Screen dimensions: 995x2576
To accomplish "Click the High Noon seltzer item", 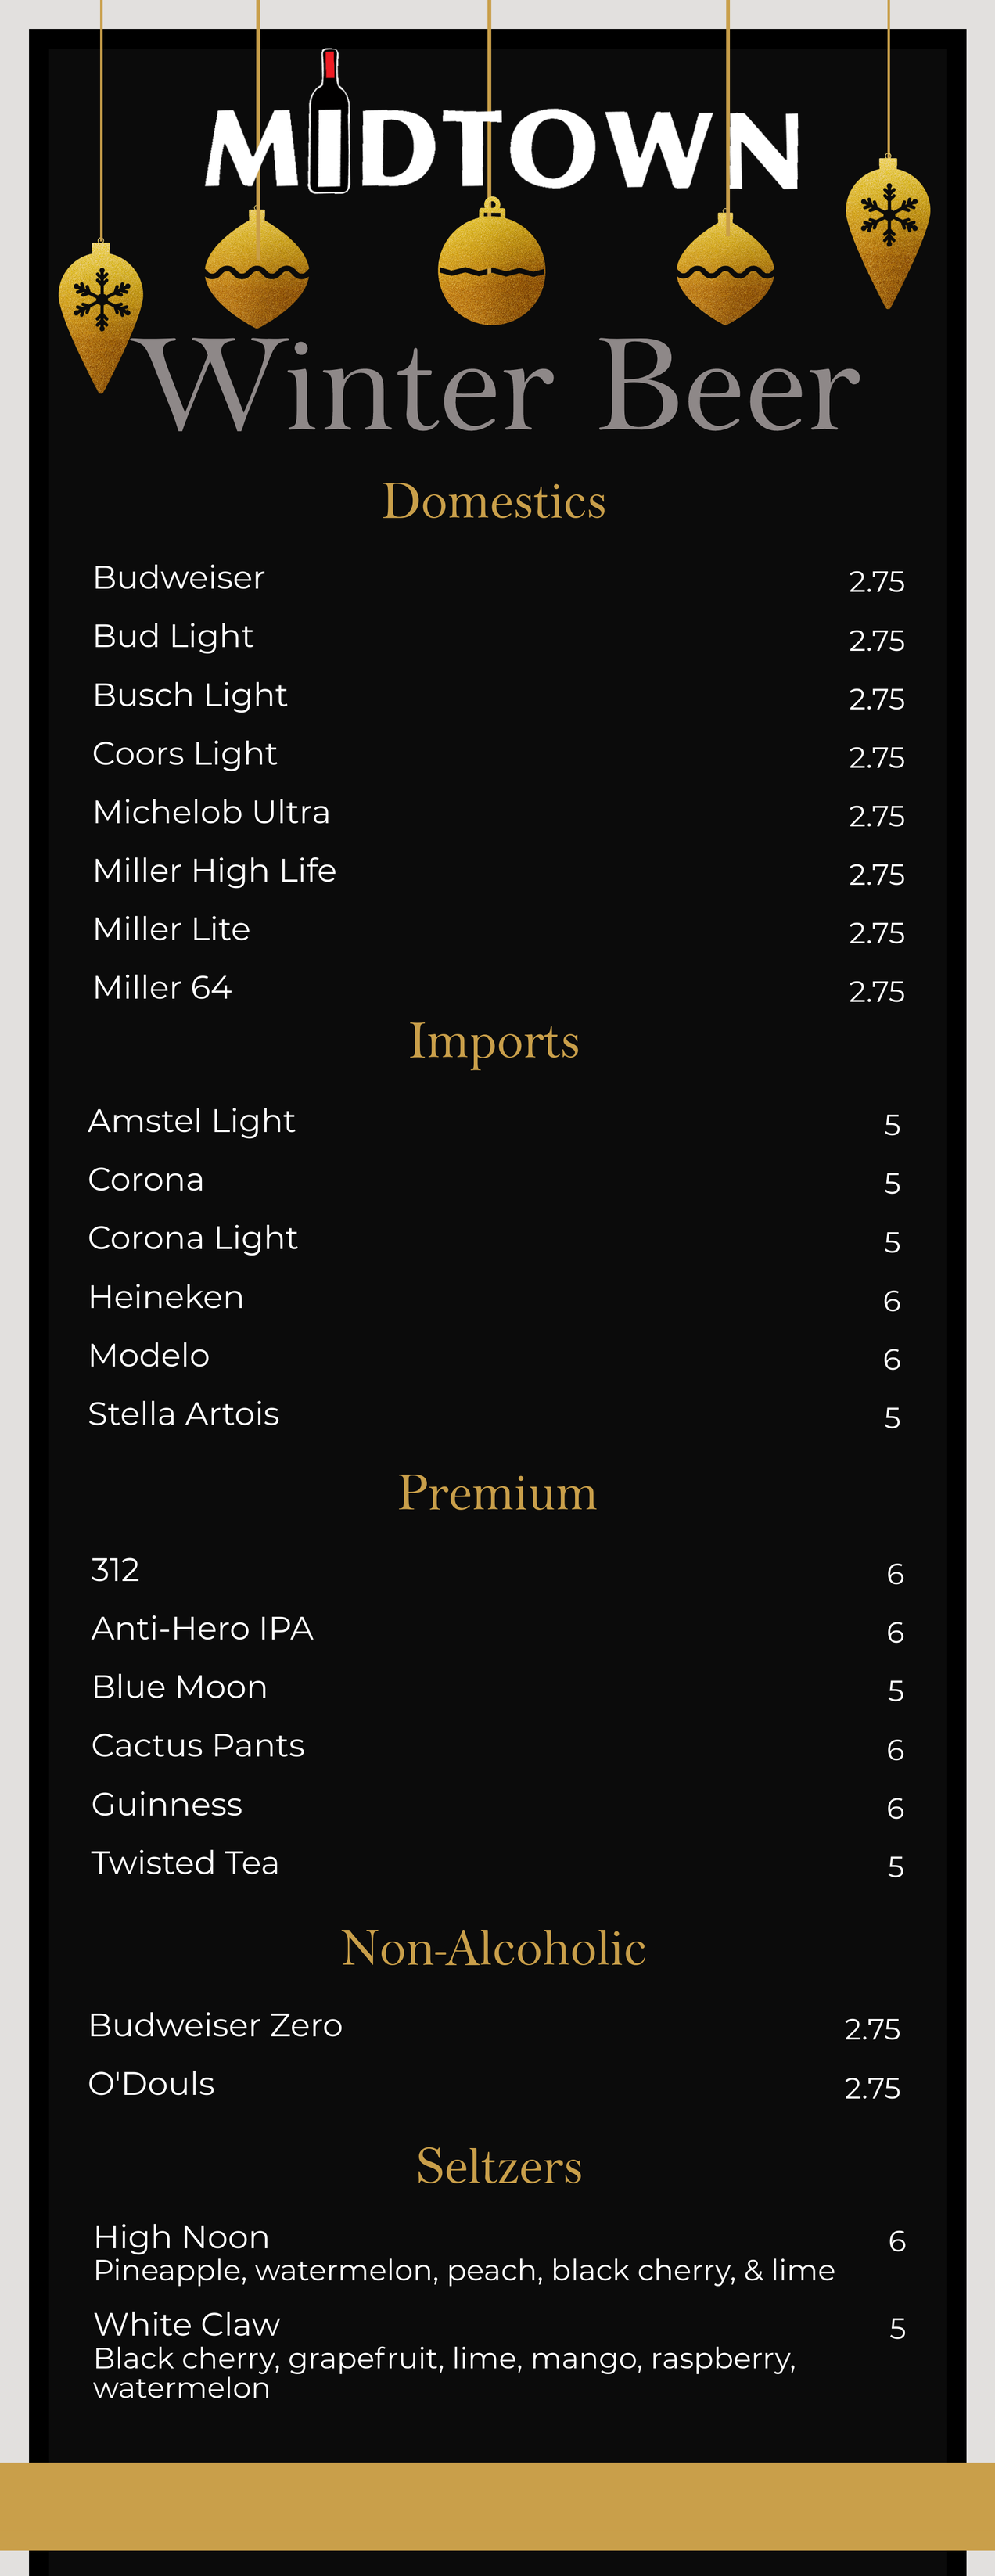I will tap(182, 2237).
